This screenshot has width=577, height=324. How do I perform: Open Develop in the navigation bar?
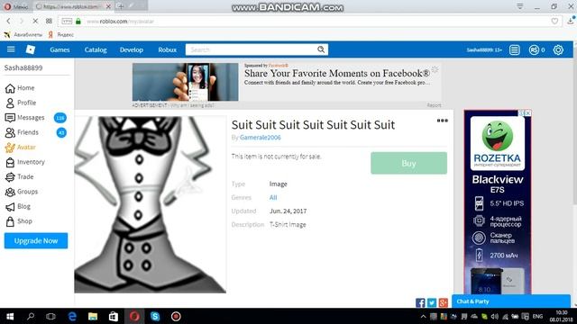[132, 49]
